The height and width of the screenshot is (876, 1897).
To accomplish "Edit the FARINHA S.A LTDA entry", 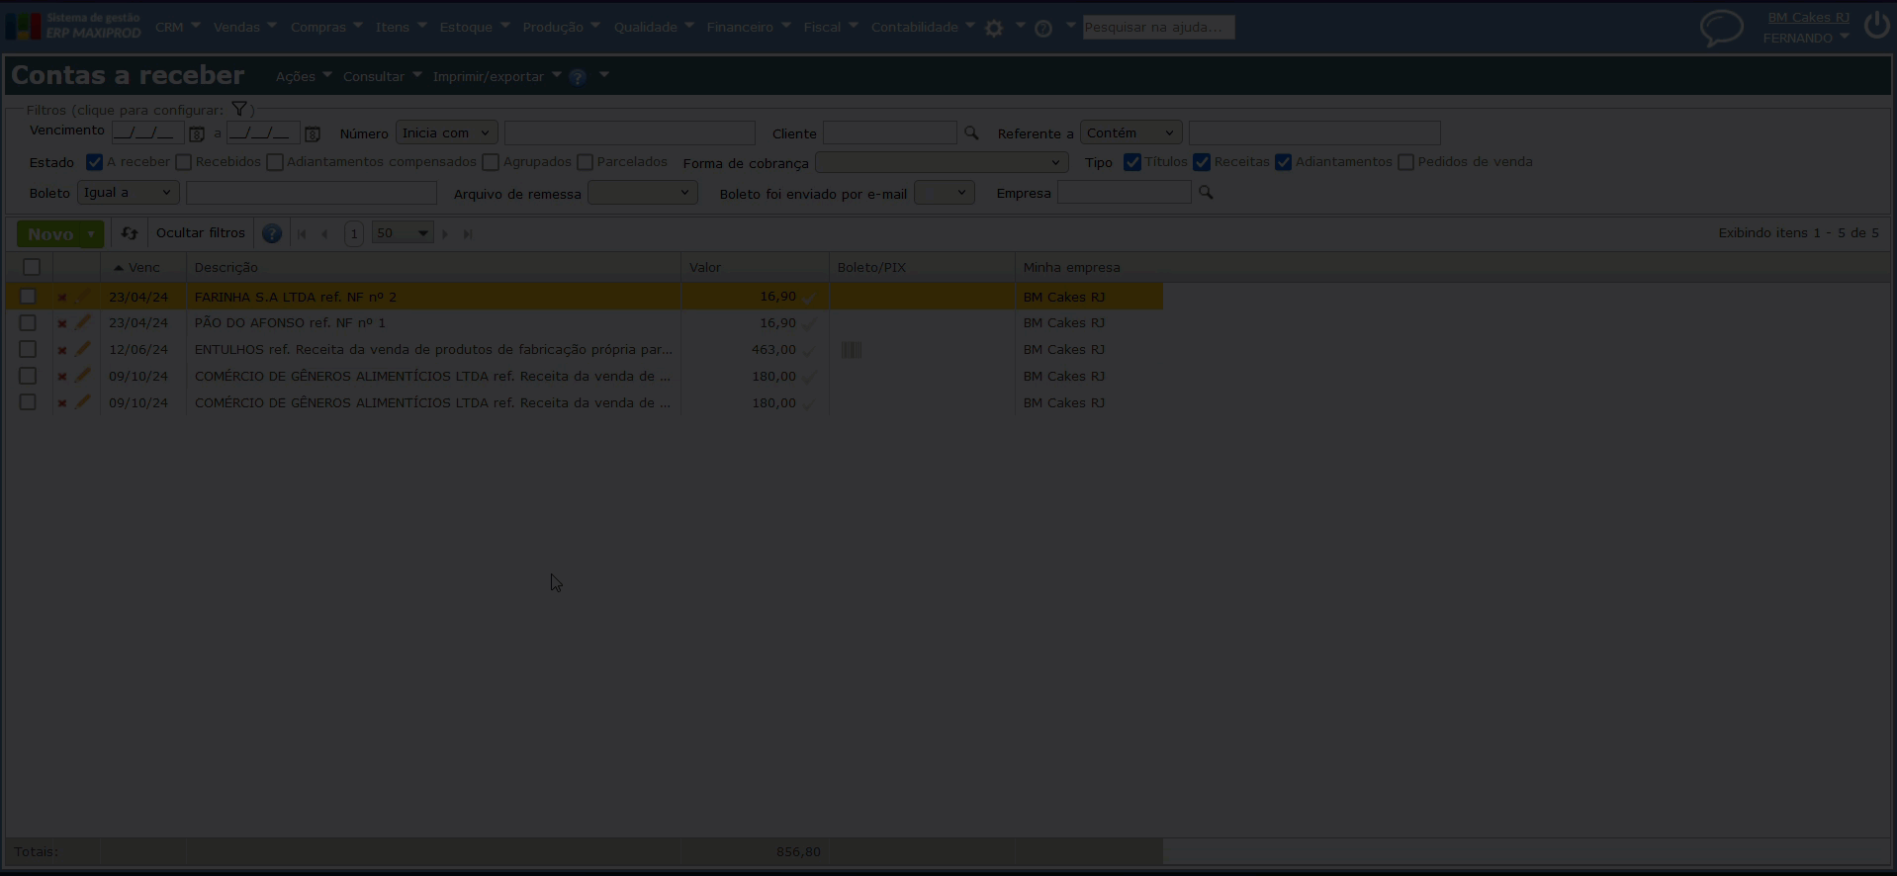I will tap(83, 296).
